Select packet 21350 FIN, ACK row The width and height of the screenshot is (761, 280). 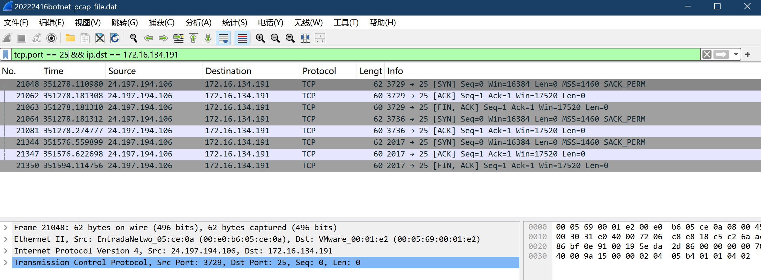pyautogui.click(x=380, y=166)
